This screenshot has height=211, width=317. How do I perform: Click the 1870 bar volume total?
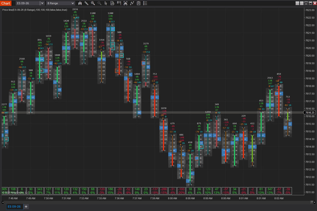pos(164,108)
